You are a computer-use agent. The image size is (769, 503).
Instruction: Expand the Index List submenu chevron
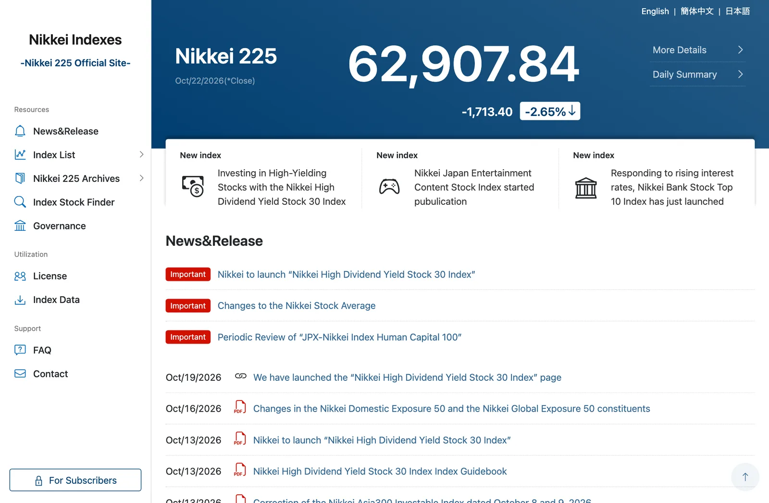(x=141, y=154)
